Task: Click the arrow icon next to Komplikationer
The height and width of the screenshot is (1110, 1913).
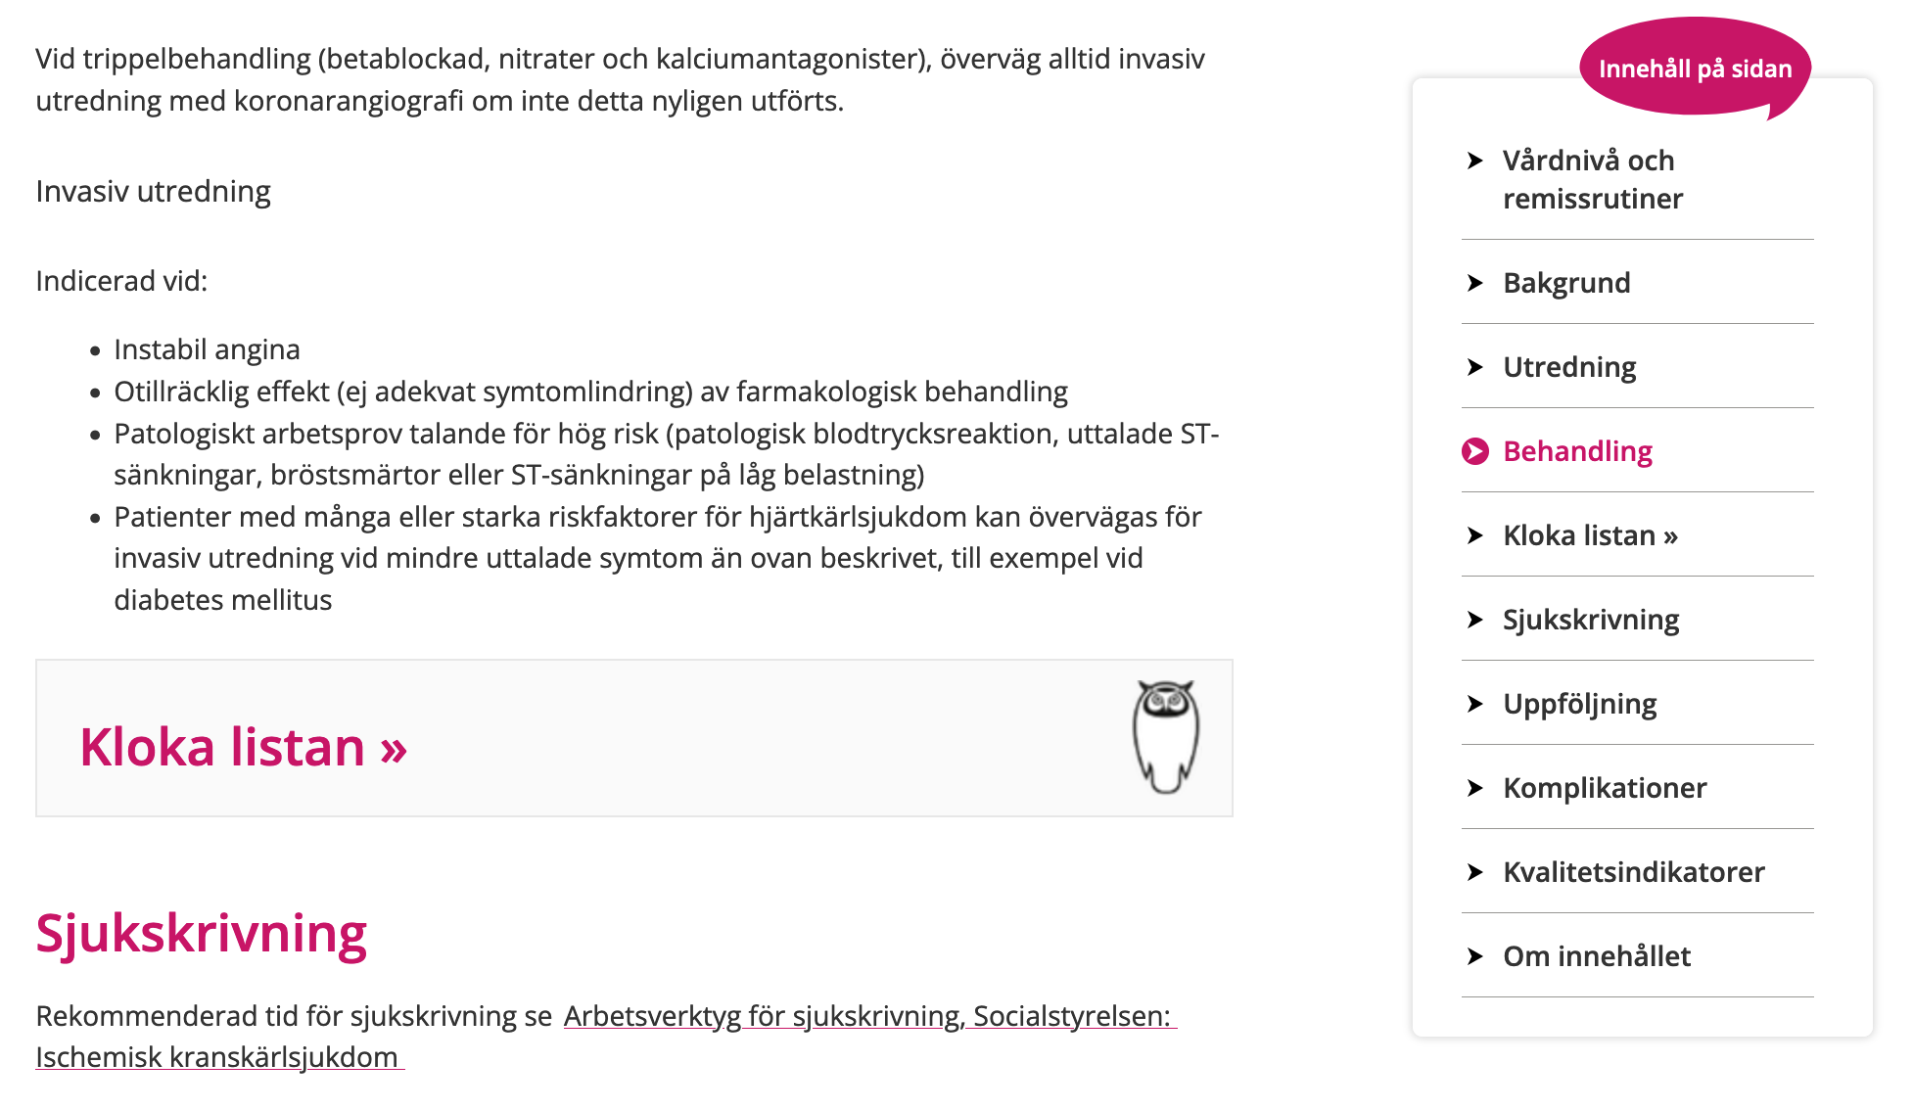Action: pos(1475,788)
